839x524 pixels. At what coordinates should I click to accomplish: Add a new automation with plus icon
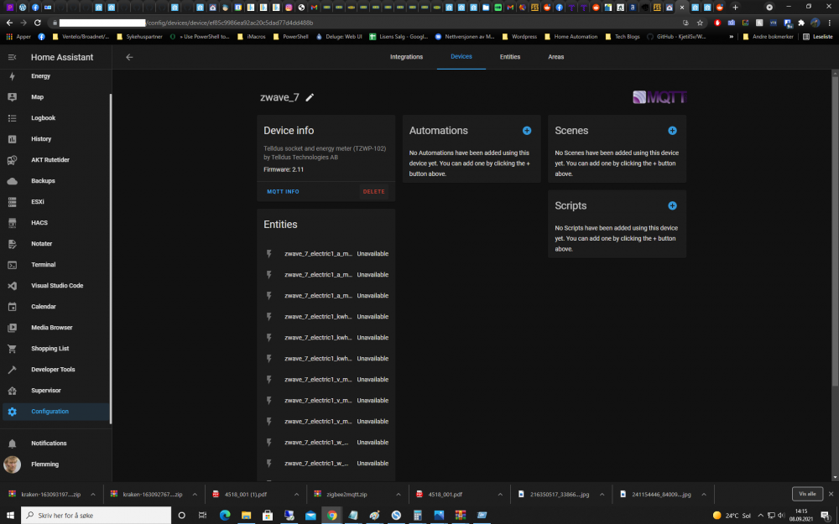[x=527, y=131]
